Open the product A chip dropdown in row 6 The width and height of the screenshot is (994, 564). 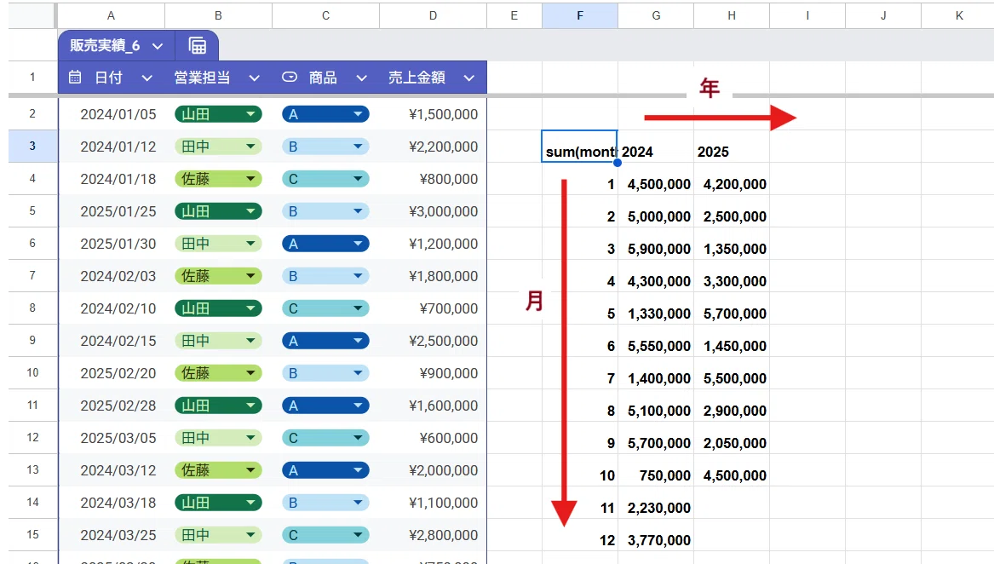click(x=358, y=244)
